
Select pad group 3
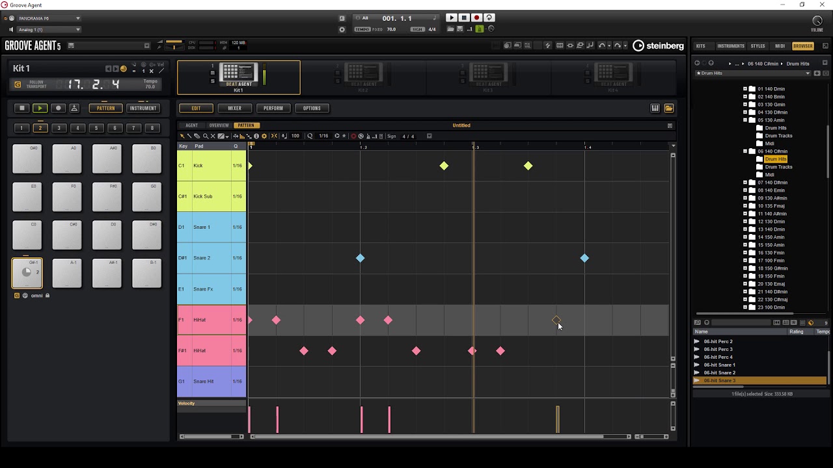(59, 128)
